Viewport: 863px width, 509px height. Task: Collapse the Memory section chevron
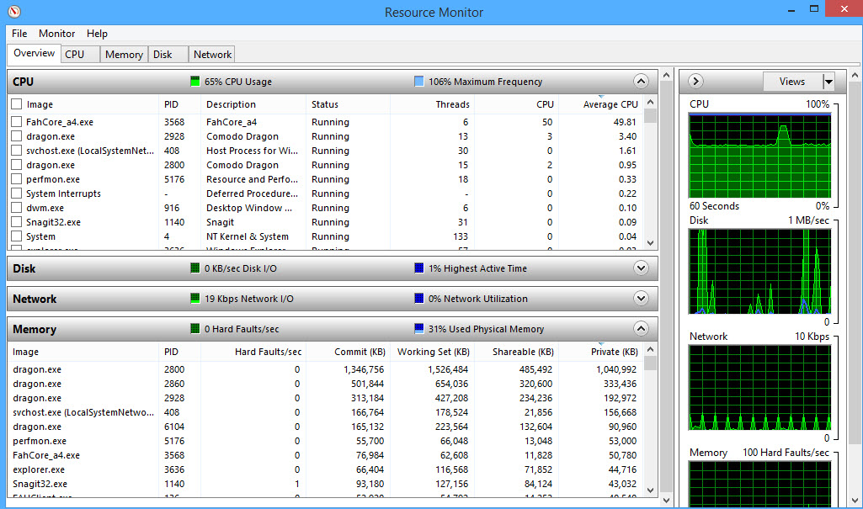coord(641,329)
